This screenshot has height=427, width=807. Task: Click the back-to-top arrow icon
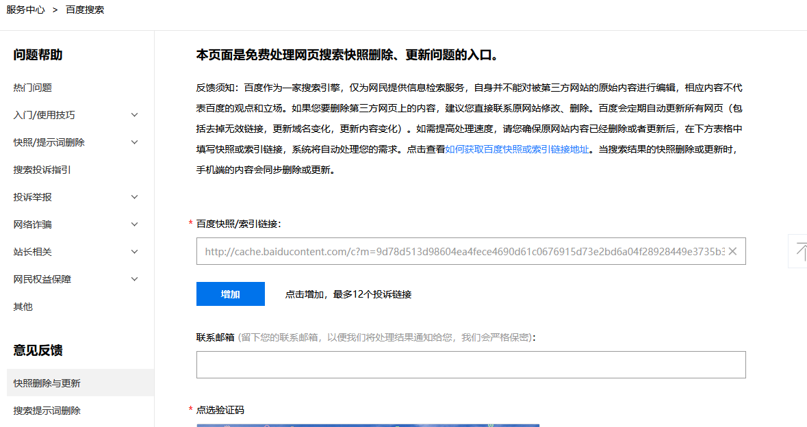[x=799, y=251]
